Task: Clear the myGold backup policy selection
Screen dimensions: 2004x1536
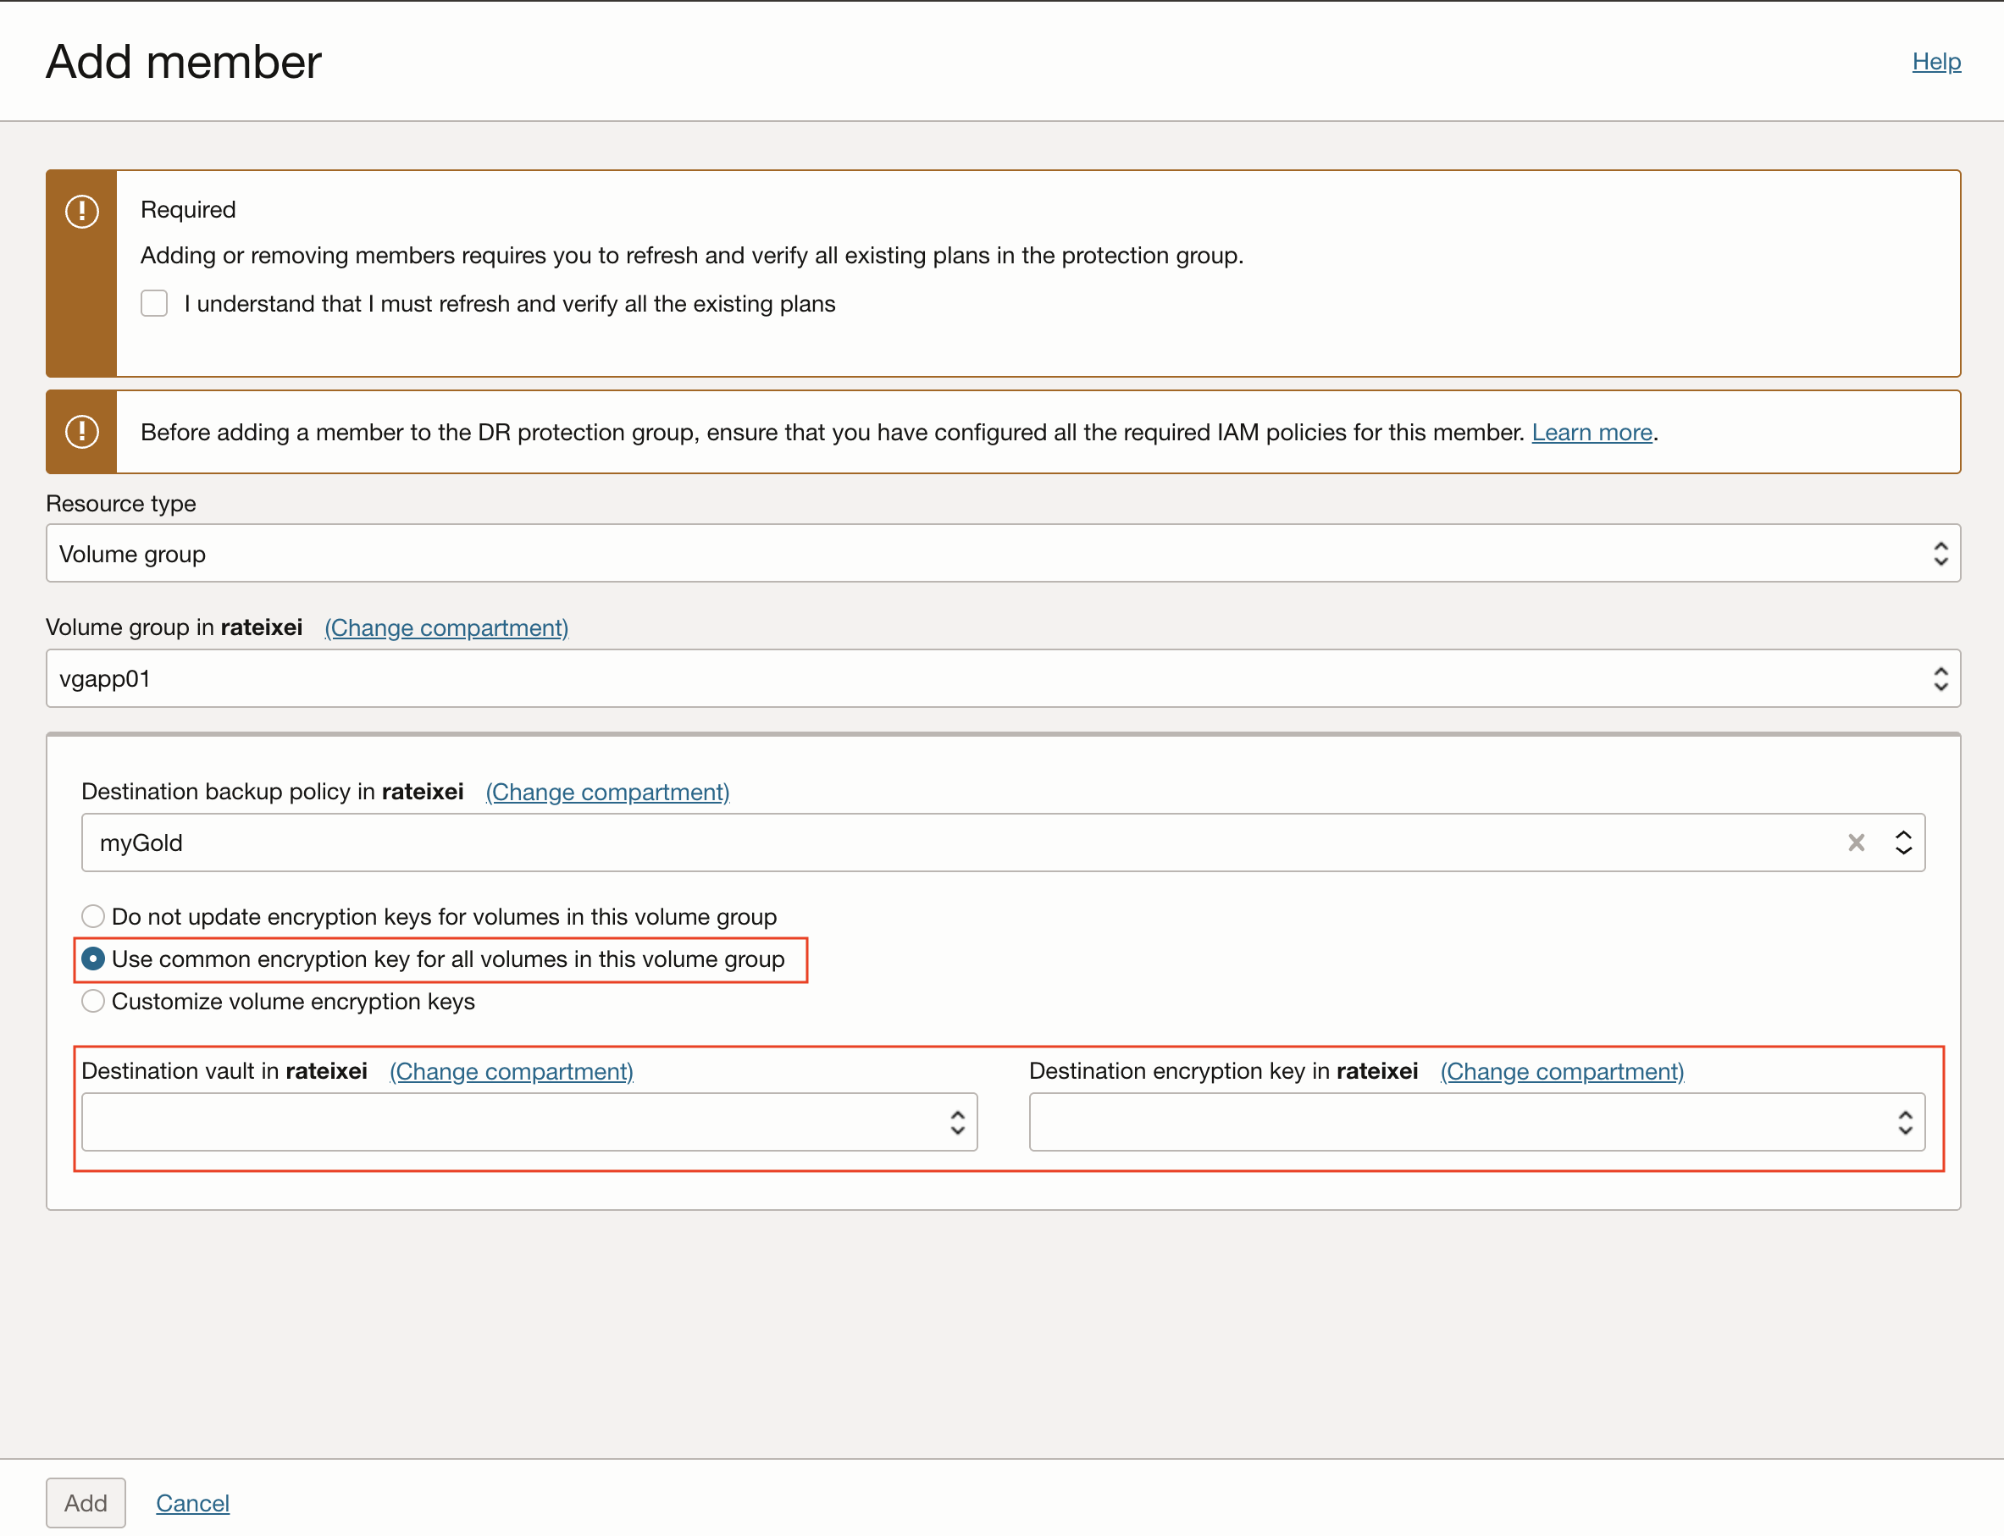Action: 1856,842
